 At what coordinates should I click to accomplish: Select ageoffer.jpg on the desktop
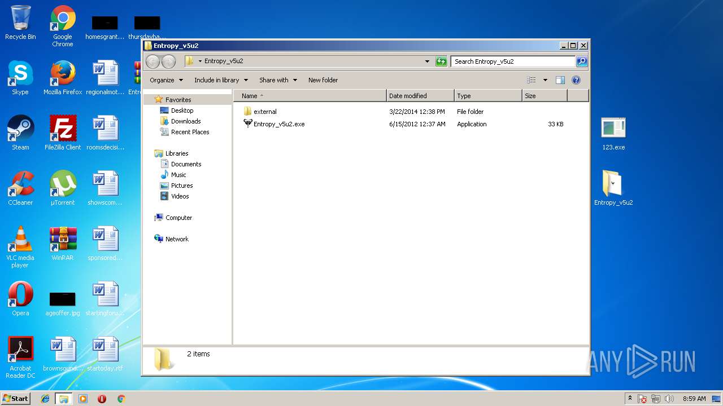63,303
